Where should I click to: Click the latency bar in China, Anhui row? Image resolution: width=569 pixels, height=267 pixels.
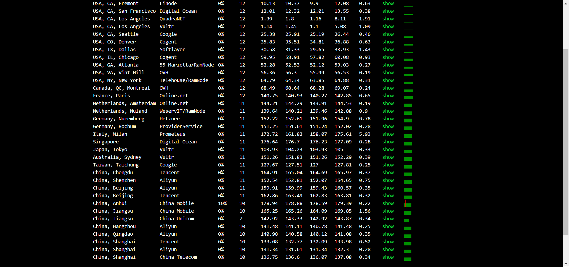click(408, 204)
